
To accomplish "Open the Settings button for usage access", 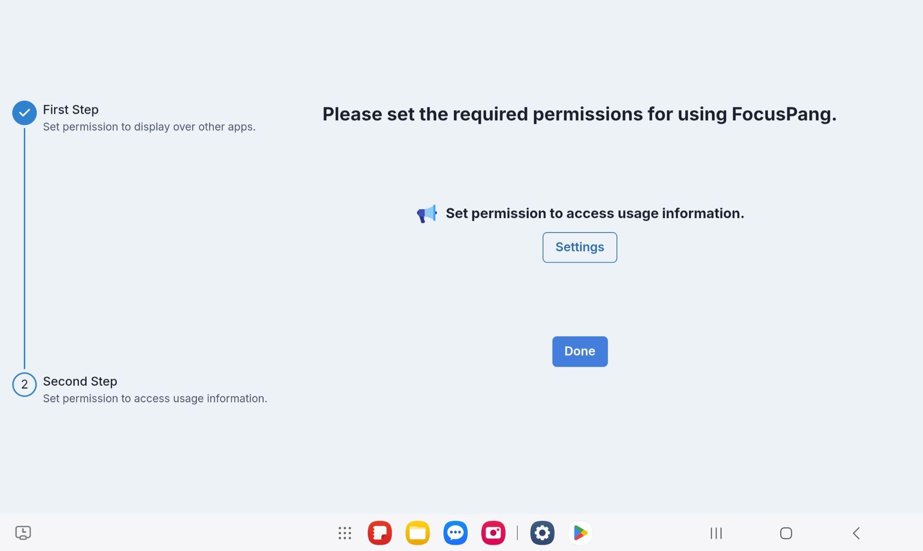I will click(579, 247).
